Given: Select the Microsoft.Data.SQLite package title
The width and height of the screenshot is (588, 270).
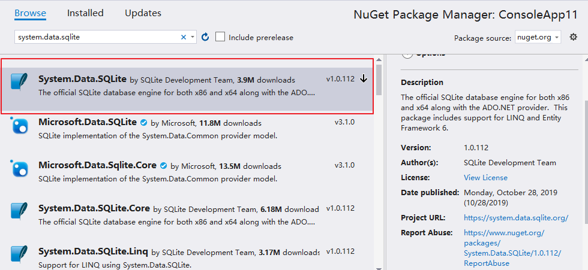Looking at the screenshot, I should pyautogui.click(x=88, y=122).
